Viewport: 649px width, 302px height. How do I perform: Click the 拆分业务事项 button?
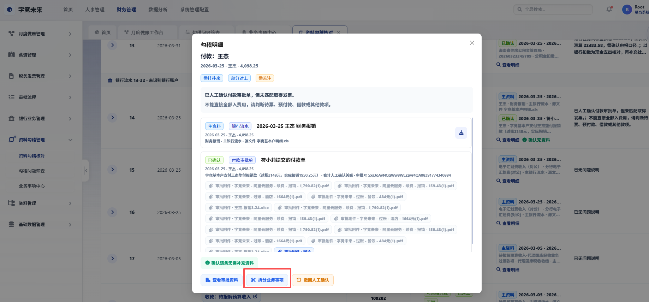pos(267,280)
